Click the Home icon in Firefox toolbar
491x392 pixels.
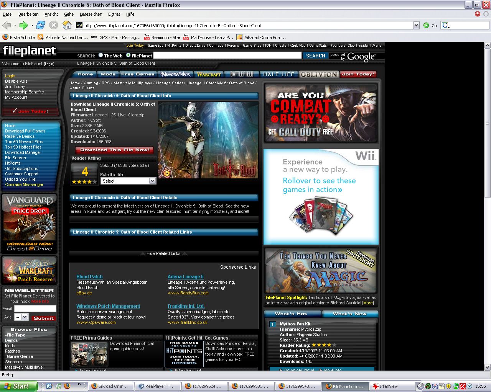point(67,26)
